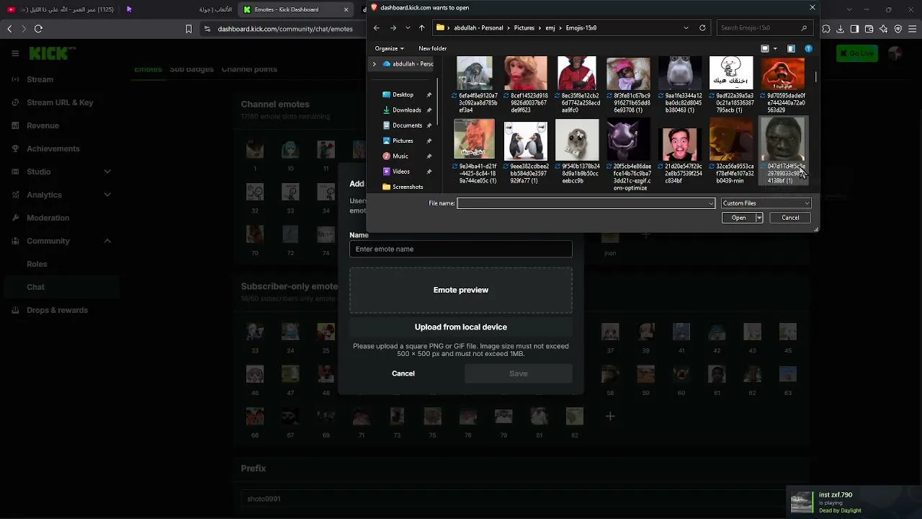The image size is (922, 519).
Task: Open Brave Shields icon in toolbar
Action: pos(898,29)
